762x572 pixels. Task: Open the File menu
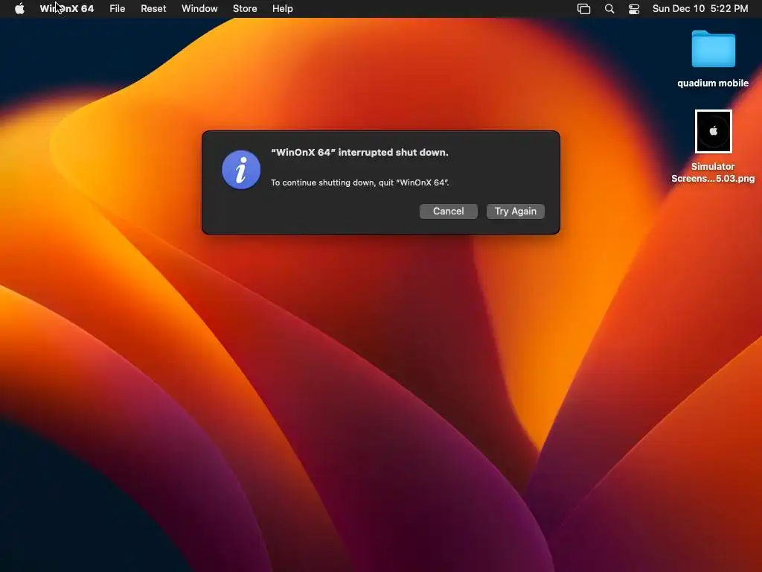[117, 9]
